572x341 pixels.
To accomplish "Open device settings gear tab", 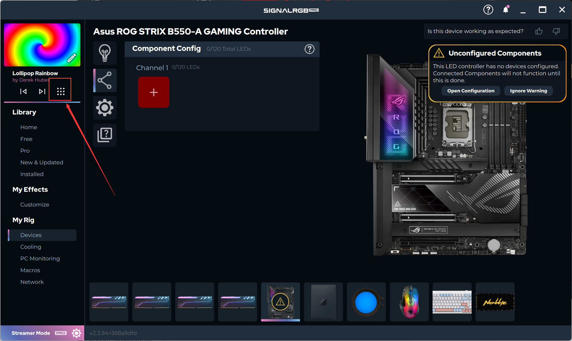I will (105, 108).
